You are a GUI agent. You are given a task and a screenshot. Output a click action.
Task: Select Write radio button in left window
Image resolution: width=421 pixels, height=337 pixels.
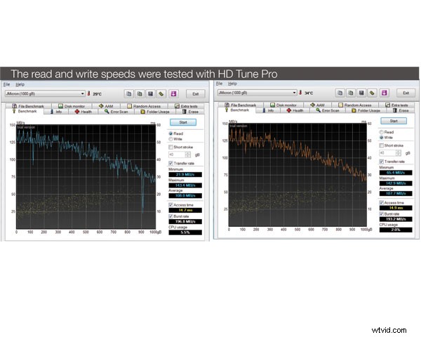click(x=171, y=138)
